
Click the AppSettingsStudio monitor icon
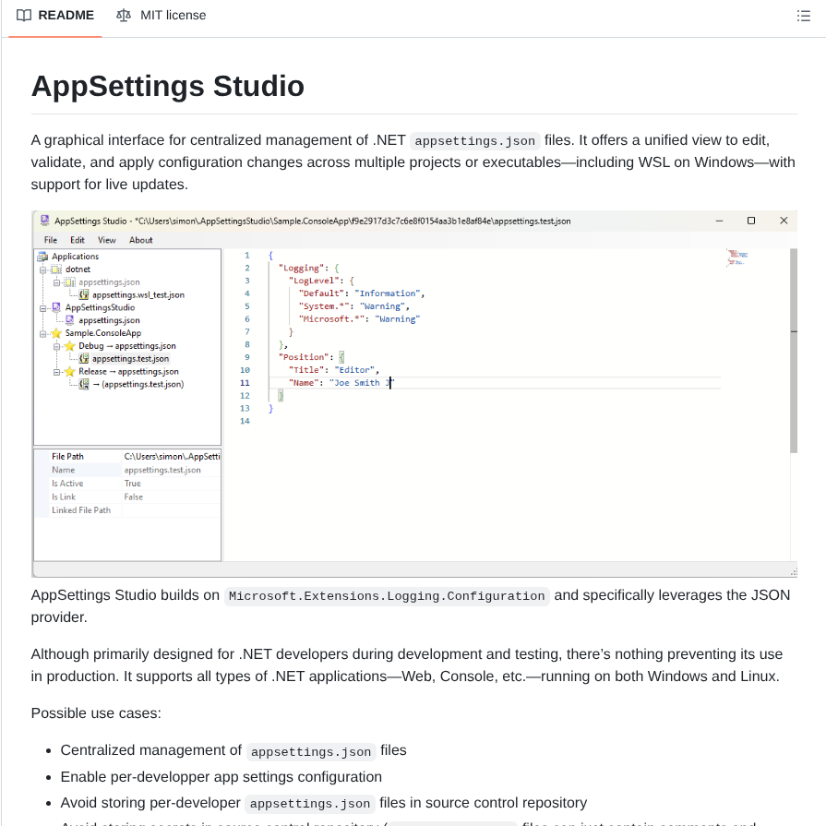56,308
